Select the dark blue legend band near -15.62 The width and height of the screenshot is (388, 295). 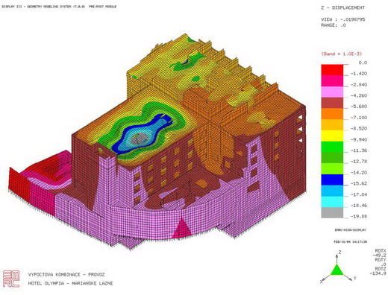click(x=332, y=180)
